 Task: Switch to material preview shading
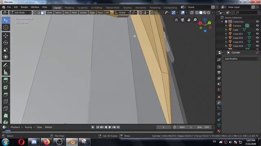pyautogui.click(x=205, y=13)
